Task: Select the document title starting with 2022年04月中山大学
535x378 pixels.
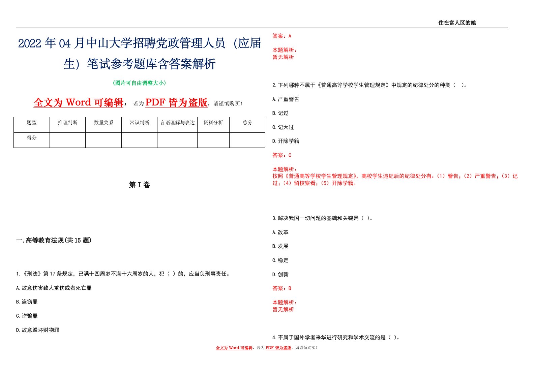Action: pos(140,54)
